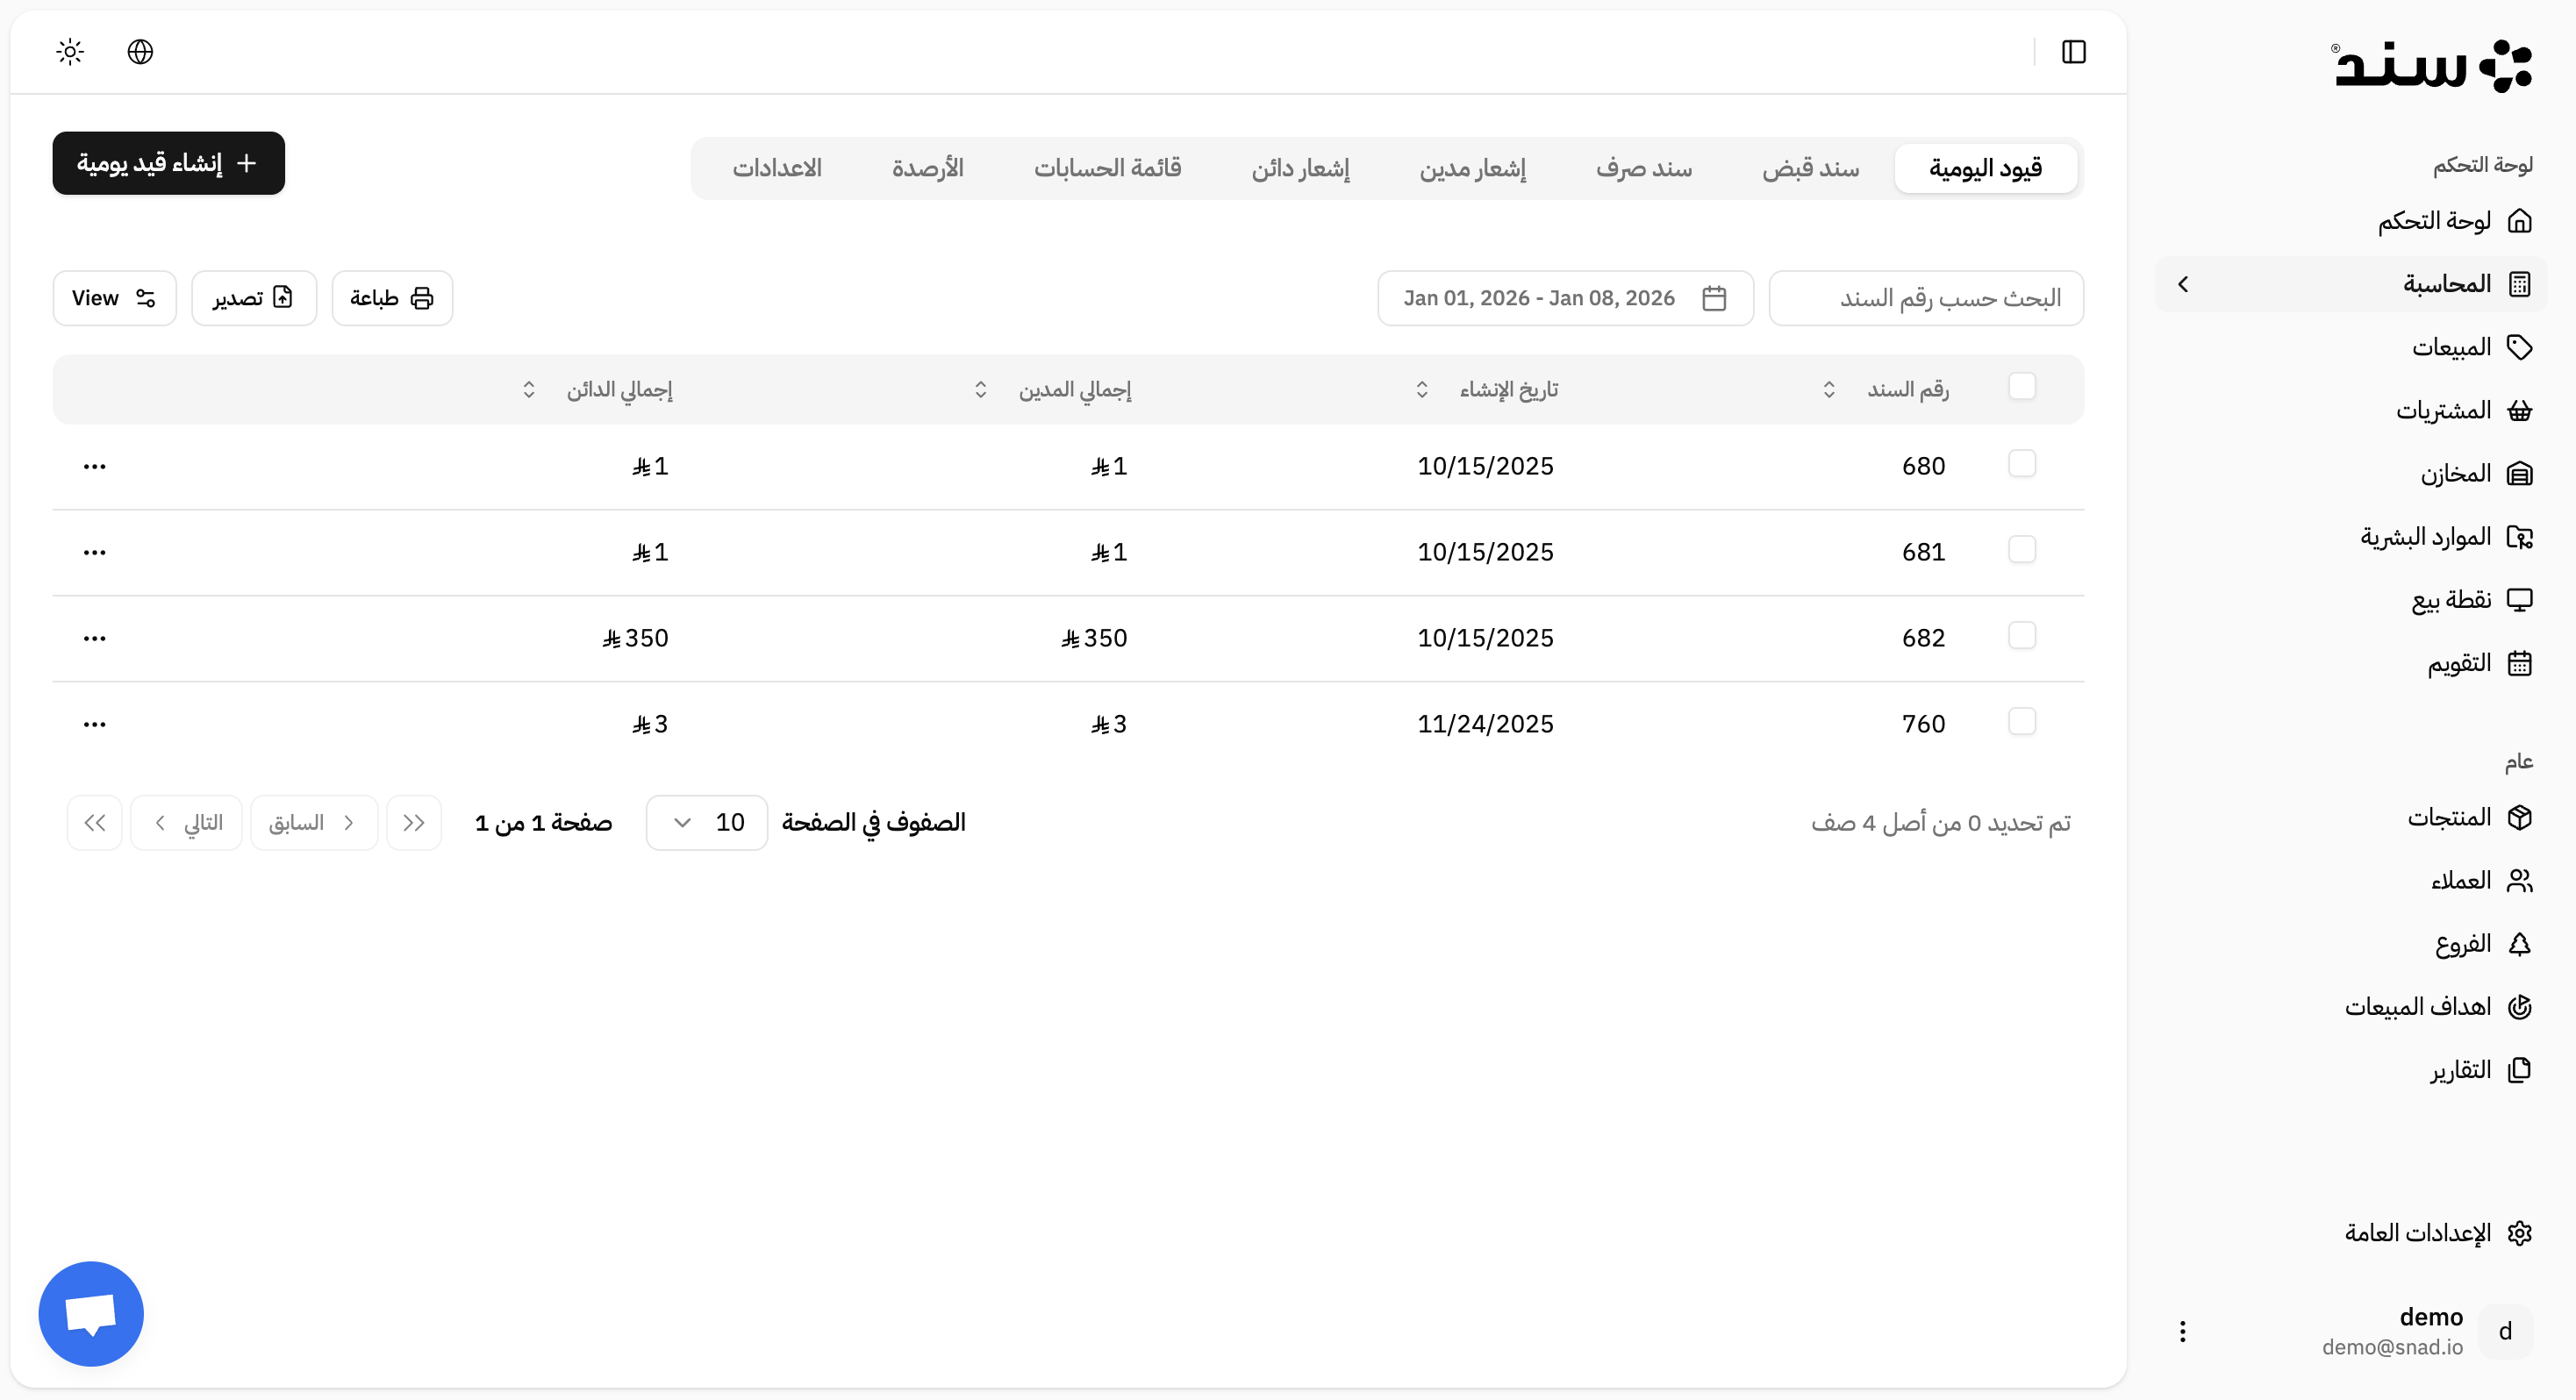Open the rows-per-page dropdown showing 10
The width and height of the screenshot is (2576, 1400).
[x=706, y=821]
